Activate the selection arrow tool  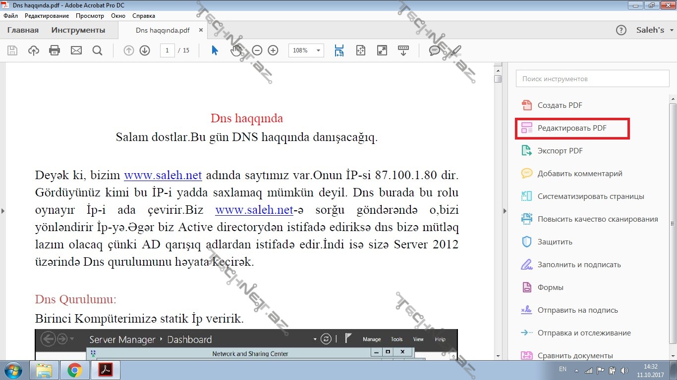click(x=215, y=50)
